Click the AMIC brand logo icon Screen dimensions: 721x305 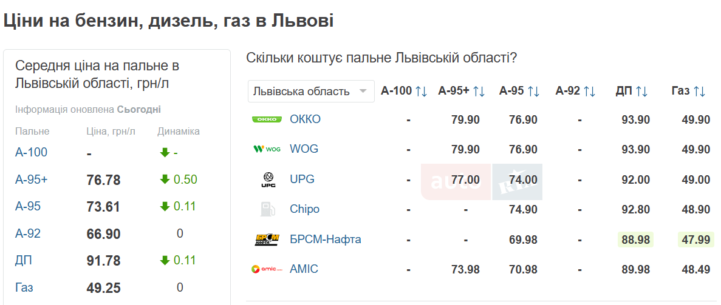tap(267, 269)
